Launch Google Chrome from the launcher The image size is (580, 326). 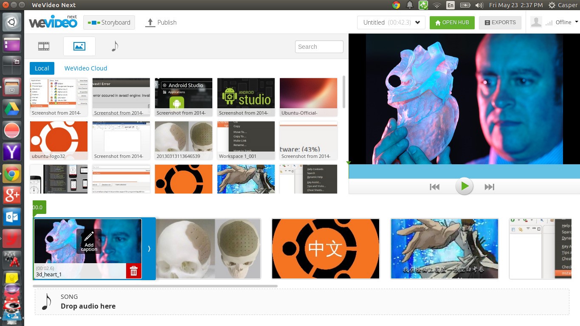12,174
